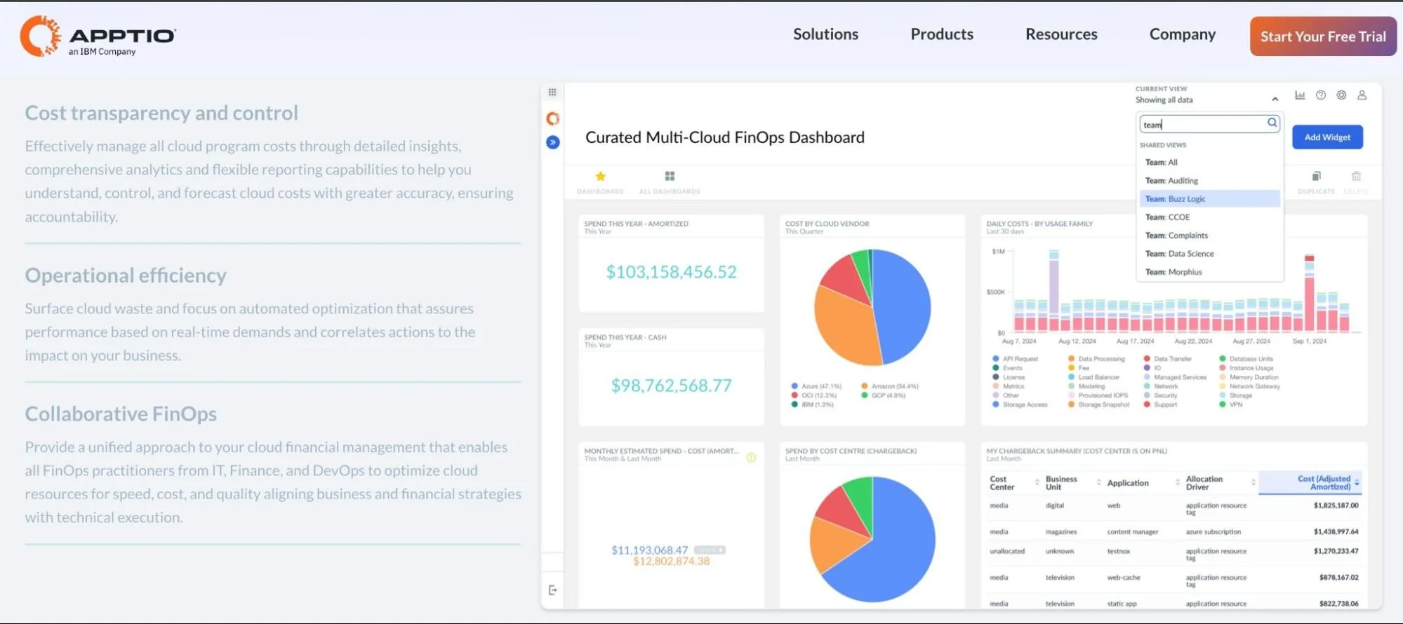This screenshot has width=1403, height=624.
Task: Toggle API Request legend item
Action: (1015, 359)
